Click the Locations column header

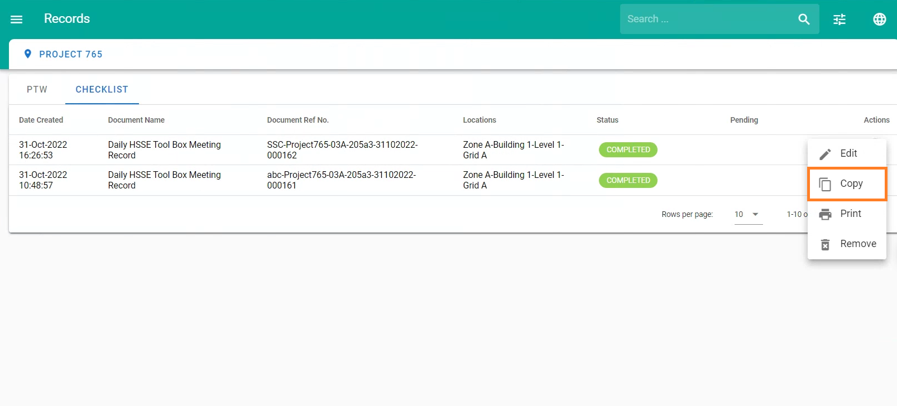tap(479, 120)
